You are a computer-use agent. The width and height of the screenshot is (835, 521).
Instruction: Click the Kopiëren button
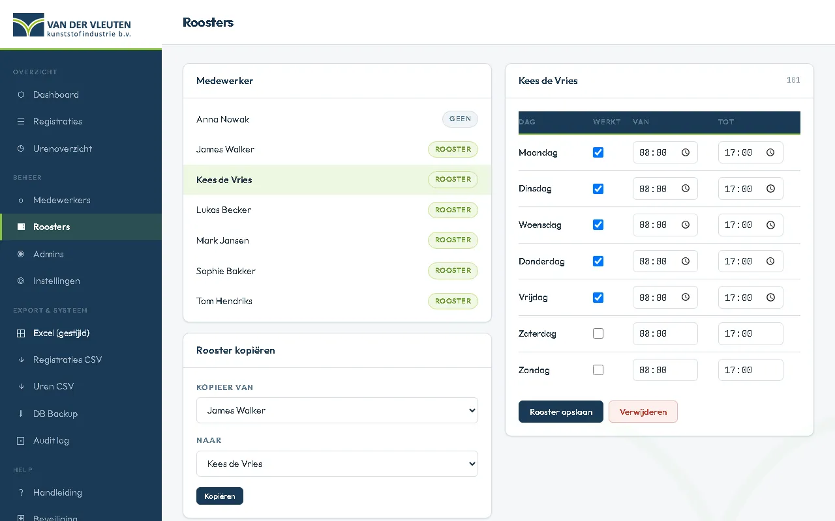click(220, 496)
